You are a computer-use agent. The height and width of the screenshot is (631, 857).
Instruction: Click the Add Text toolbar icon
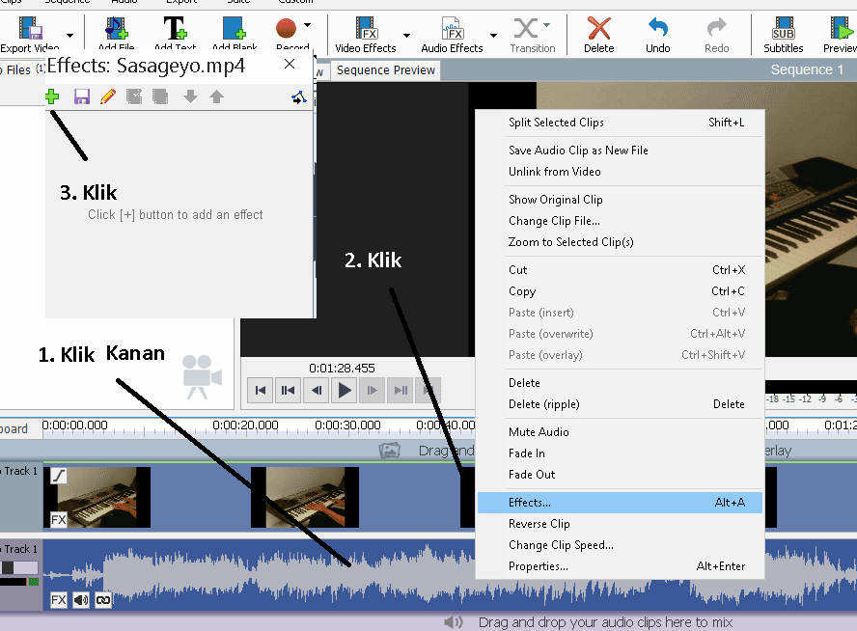tap(175, 28)
